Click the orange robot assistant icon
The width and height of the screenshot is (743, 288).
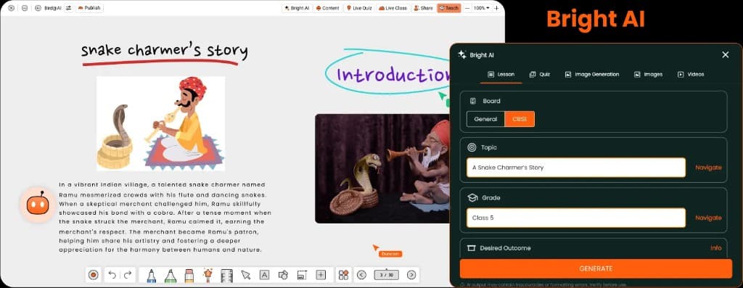38,205
